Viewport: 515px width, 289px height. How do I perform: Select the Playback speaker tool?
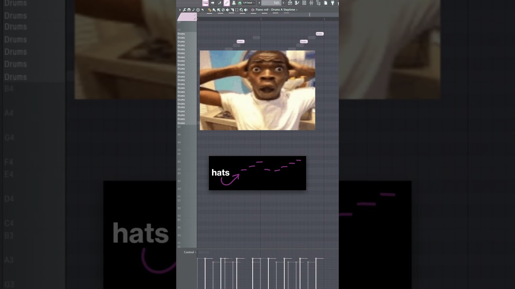(246, 10)
